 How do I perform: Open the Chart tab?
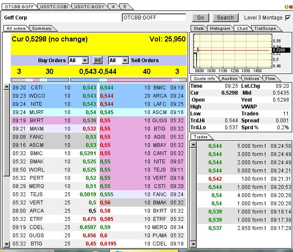pyautogui.click(x=242, y=29)
